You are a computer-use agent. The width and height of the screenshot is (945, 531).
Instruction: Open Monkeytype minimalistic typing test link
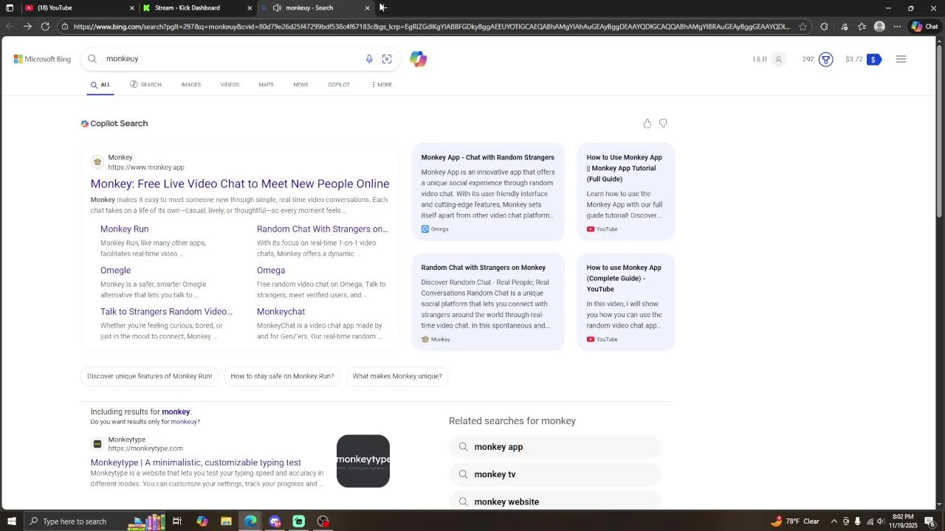click(196, 462)
